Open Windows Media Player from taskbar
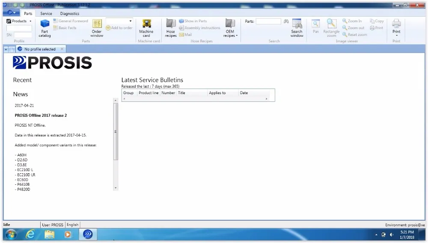The width and height of the screenshot is (428, 243). (68, 234)
